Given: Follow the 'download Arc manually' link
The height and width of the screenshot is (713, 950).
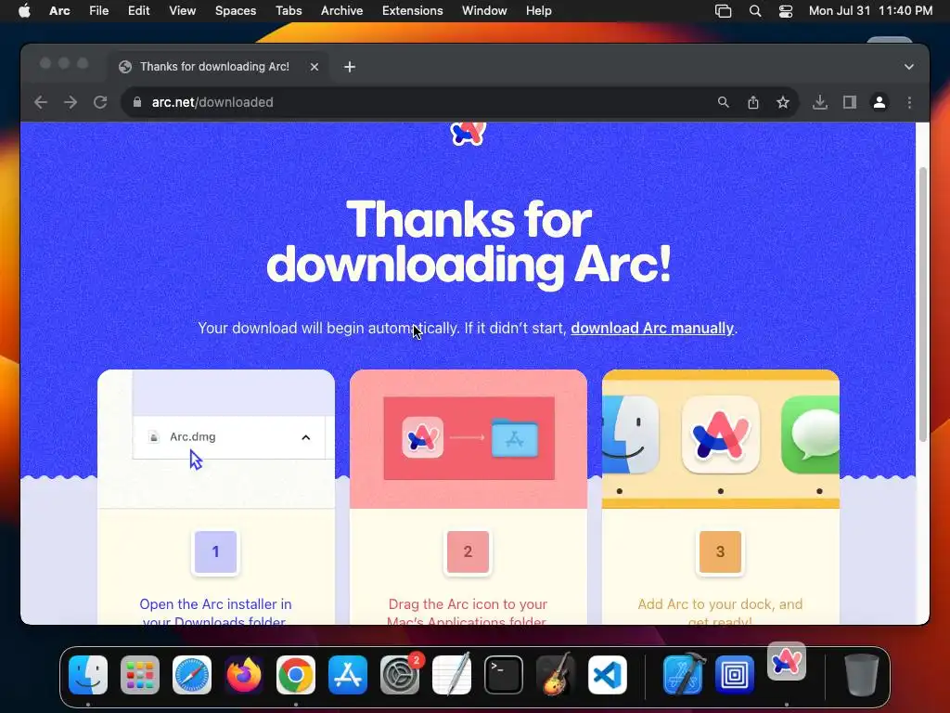Looking at the screenshot, I should pos(652,328).
